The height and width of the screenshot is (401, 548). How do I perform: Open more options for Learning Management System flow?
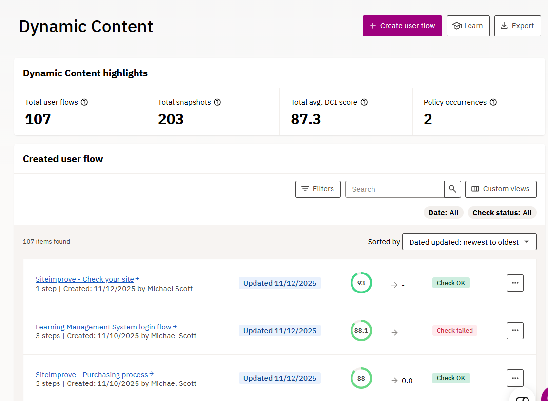point(515,330)
